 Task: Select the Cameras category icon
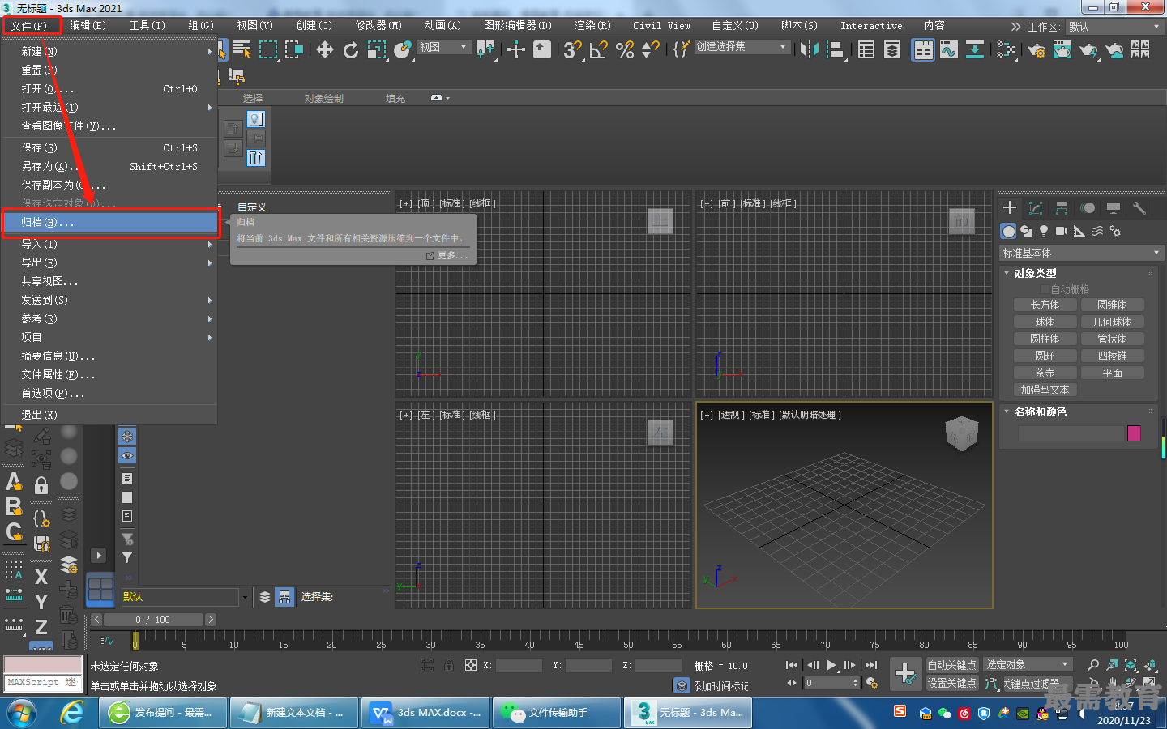coord(1062,231)
